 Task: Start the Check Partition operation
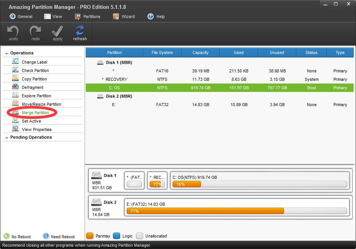[35, 70]
